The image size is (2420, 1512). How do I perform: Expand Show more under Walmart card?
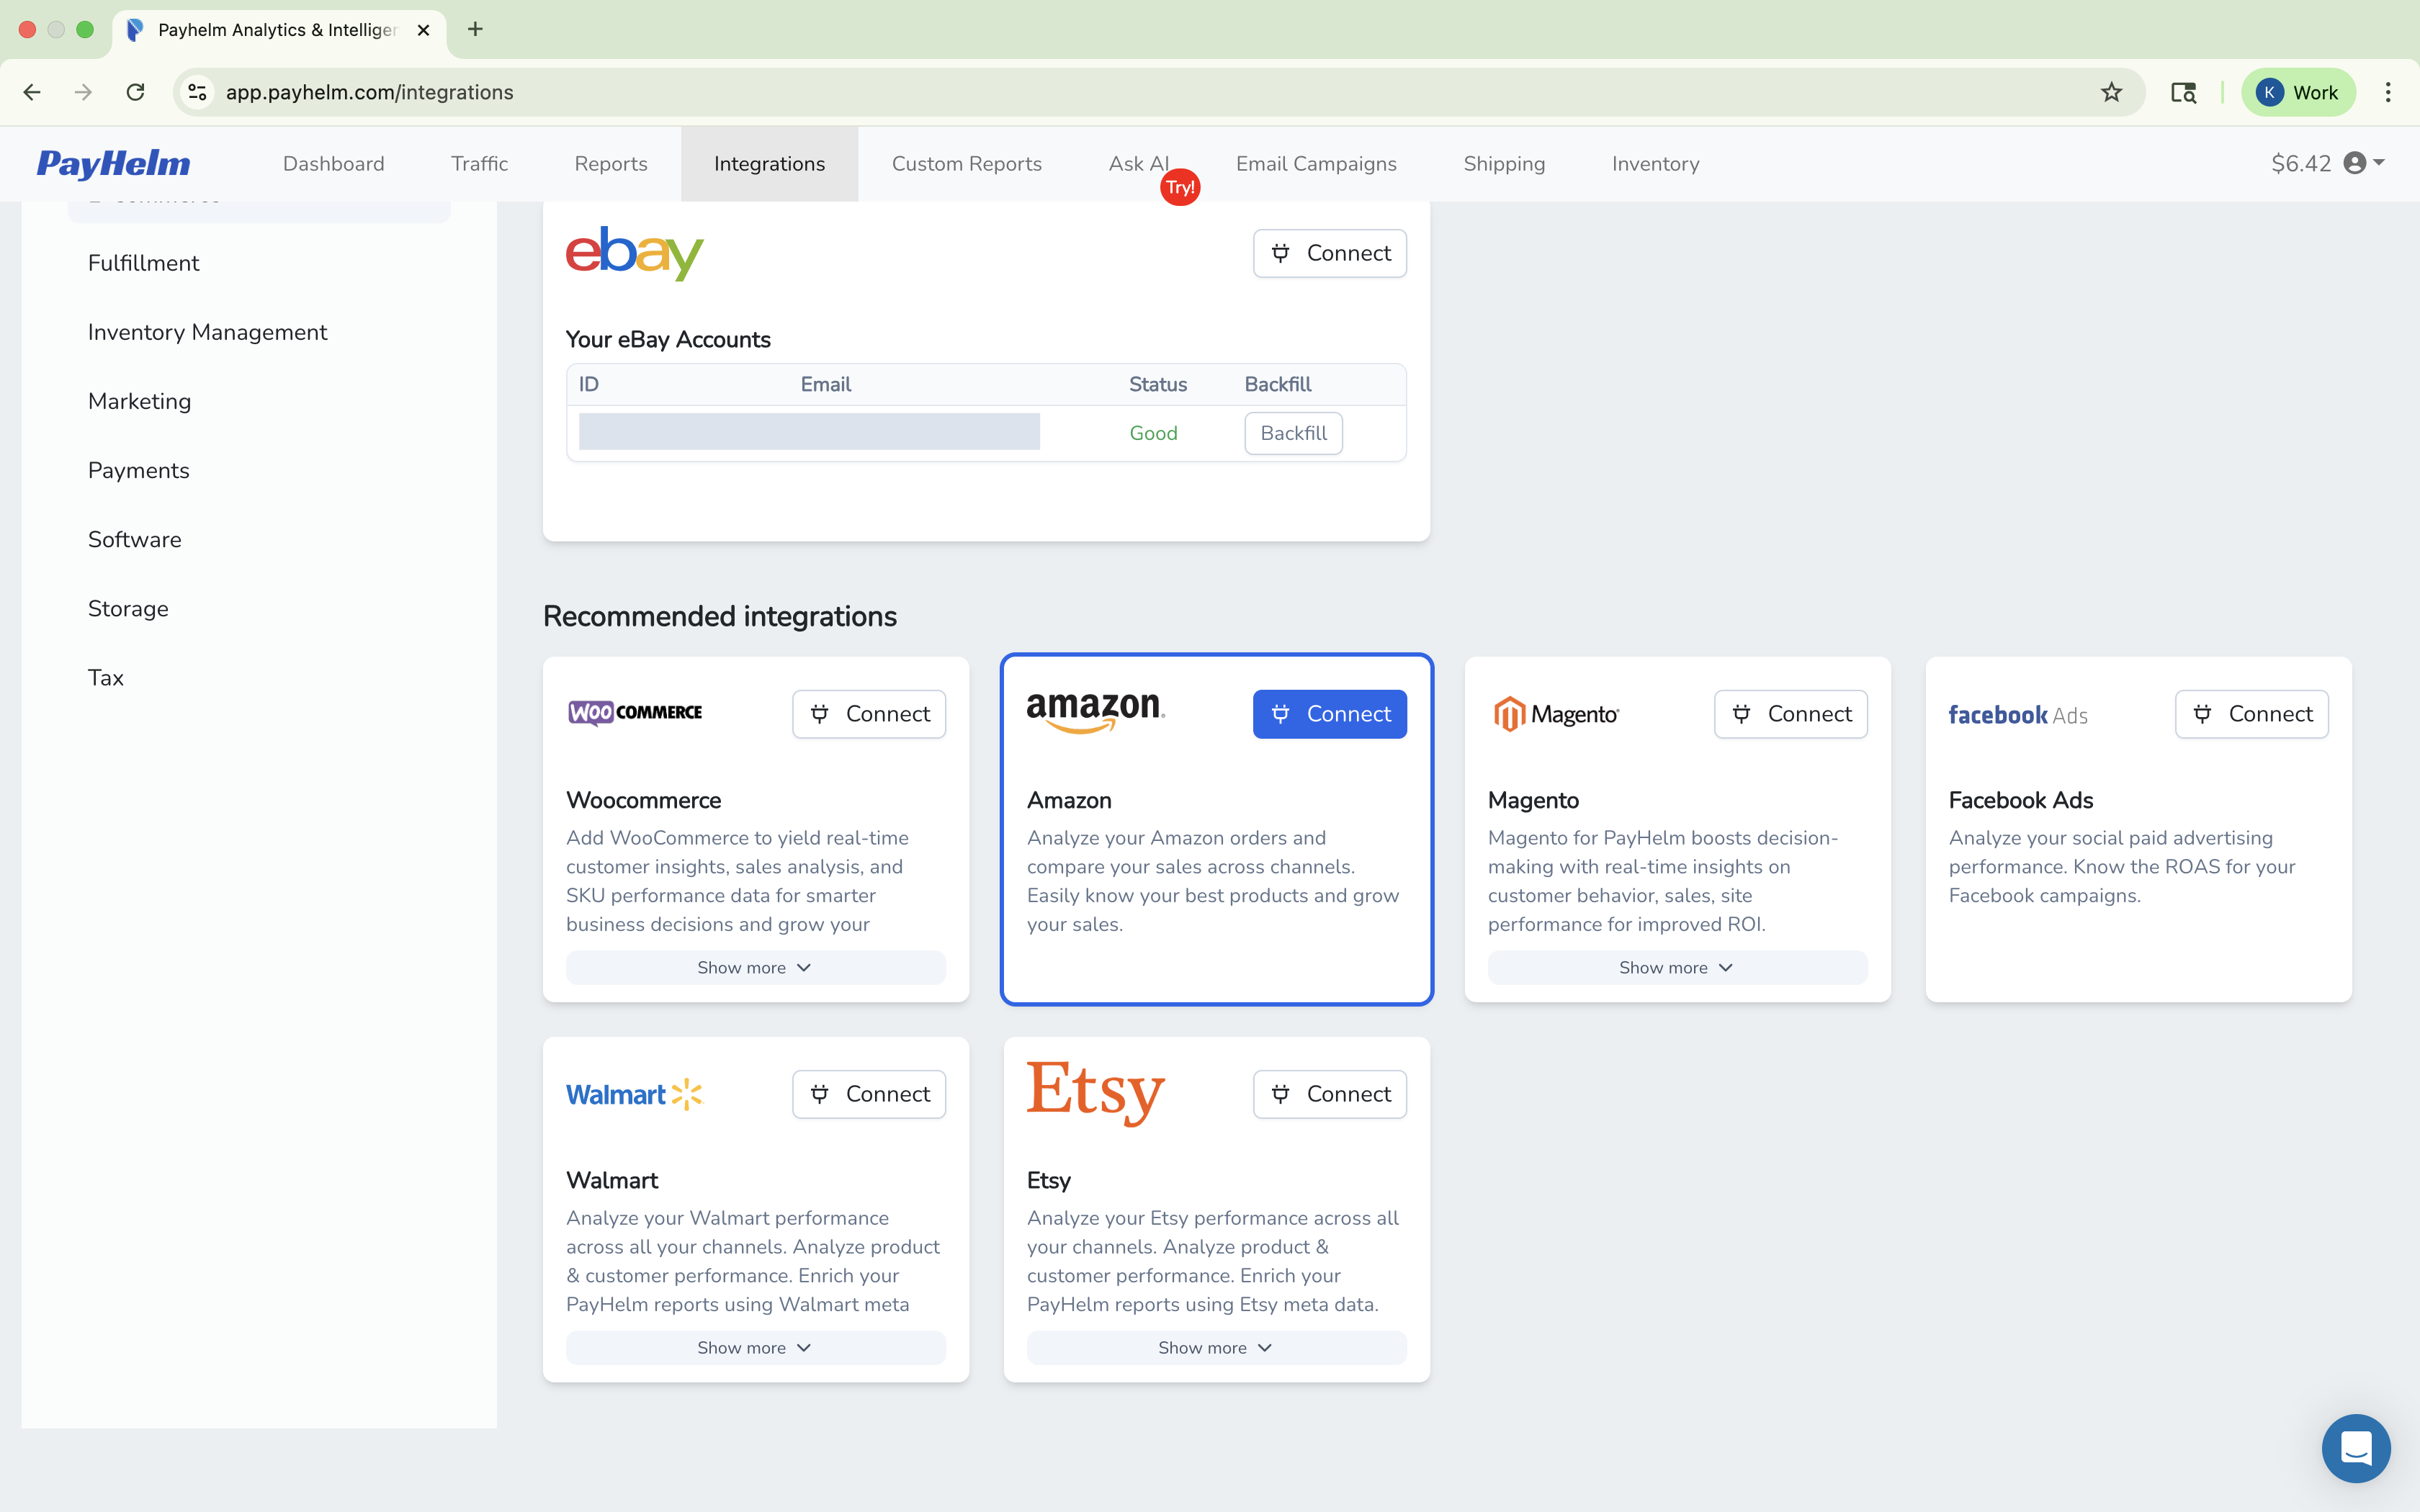(754, 1347)
